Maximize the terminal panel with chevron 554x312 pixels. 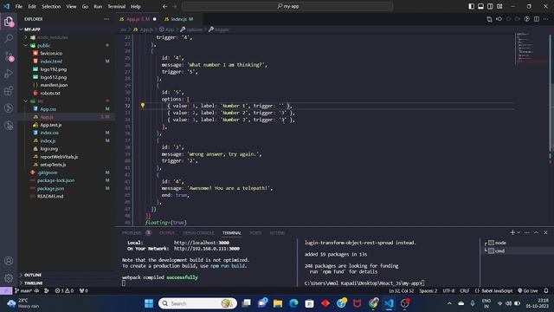coord(537,232)
